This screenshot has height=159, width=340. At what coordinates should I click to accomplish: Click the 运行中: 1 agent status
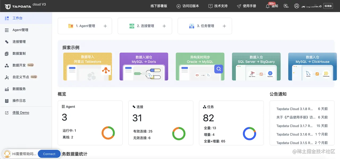69,131
